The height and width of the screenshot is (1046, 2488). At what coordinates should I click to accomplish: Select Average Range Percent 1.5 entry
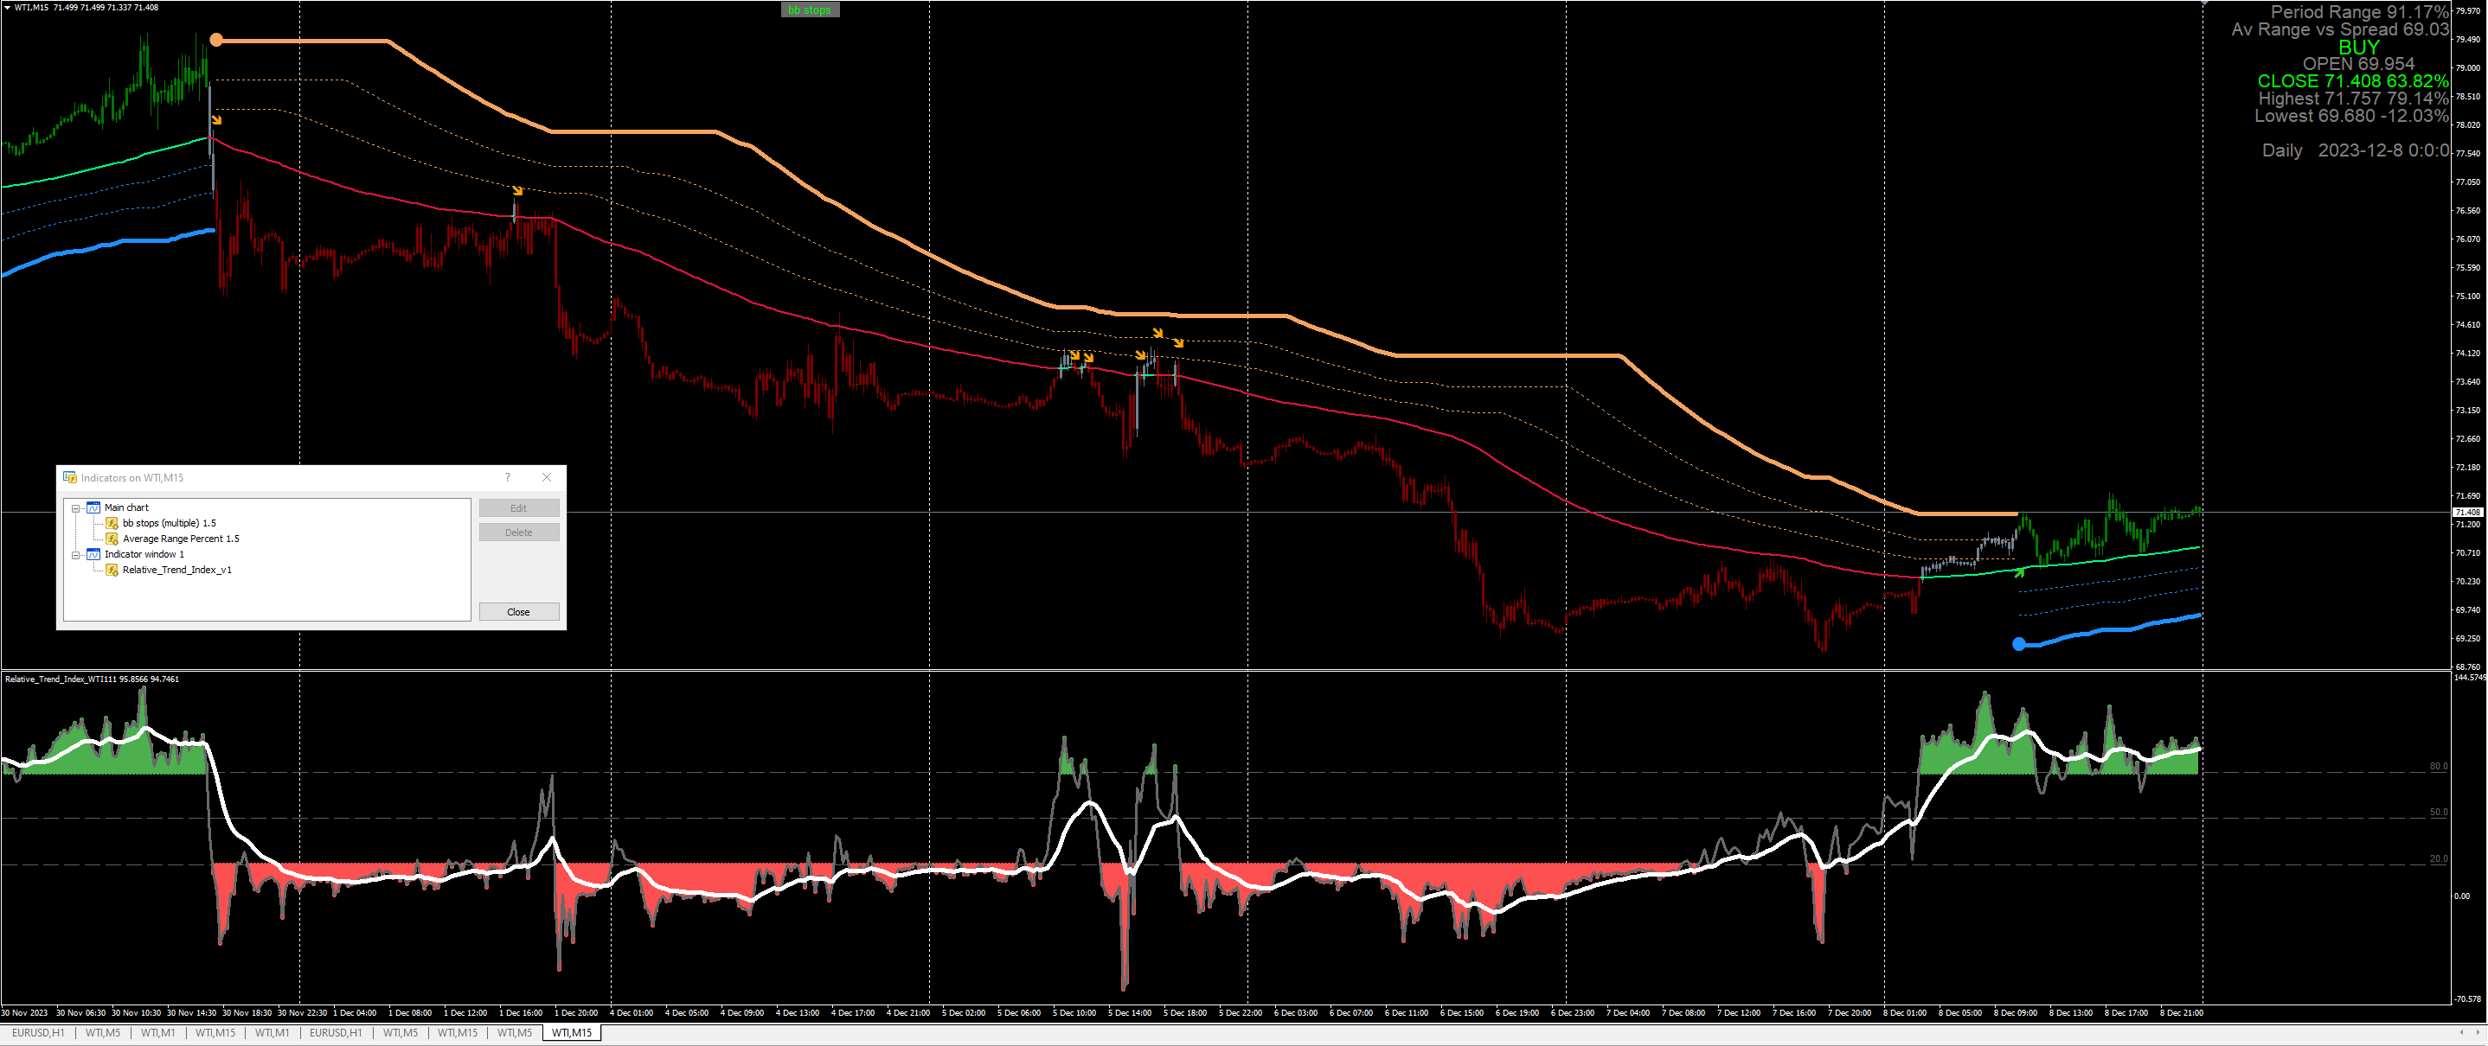click(x=181, y=539)
